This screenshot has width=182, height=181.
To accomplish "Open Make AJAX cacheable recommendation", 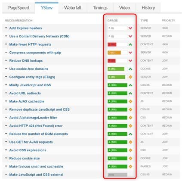I will tap(27, 101).
